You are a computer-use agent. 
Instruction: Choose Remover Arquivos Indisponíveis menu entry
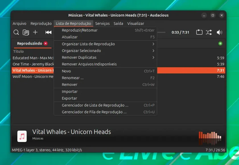coord(105,64)
